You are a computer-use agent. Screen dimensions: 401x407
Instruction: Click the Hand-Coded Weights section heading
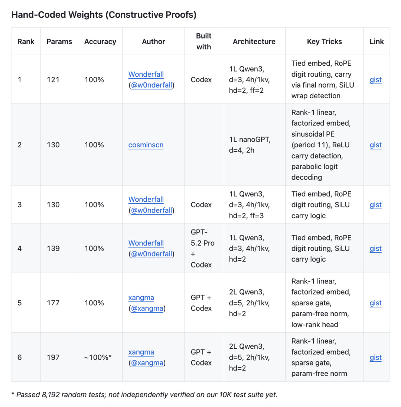tap(104, 15)
